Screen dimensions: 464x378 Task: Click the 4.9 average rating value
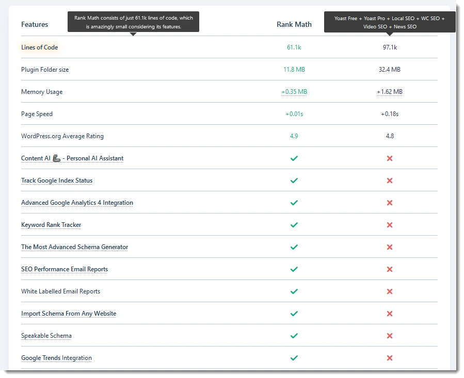[294, 136]
